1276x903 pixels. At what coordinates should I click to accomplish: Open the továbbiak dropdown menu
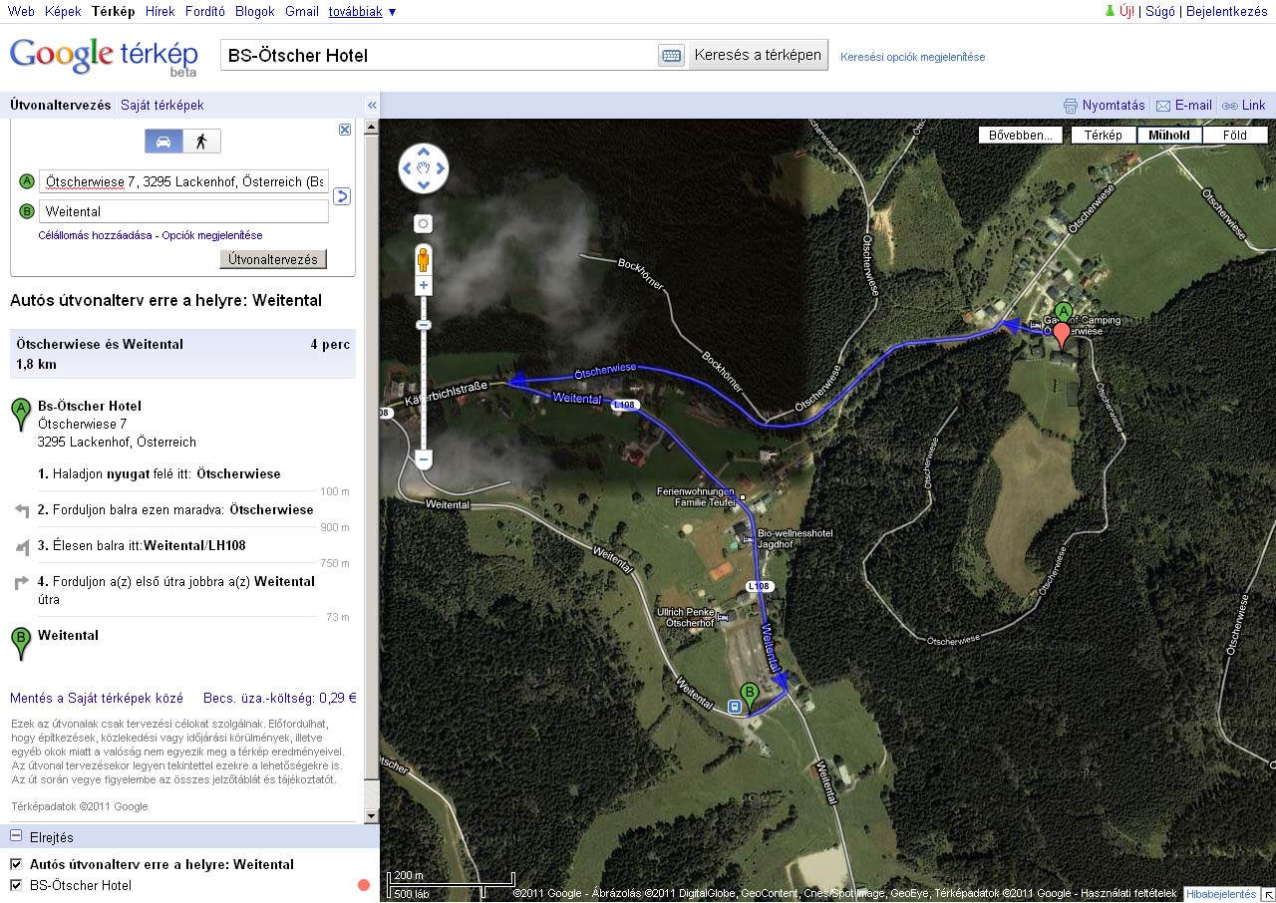coord(362,12)
